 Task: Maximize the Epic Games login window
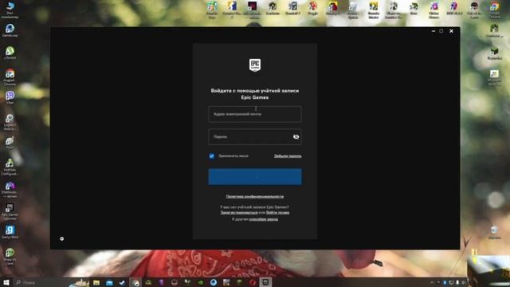tap(441, 31)
